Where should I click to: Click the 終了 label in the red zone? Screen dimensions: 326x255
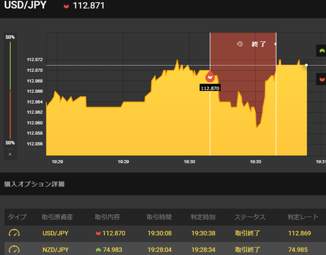click(259, 44)
